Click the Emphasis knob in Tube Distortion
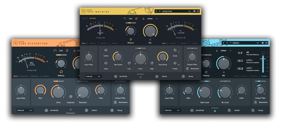The height and width of the screenshot is (123, 281). pyautogui.click(x=71, y=97)
